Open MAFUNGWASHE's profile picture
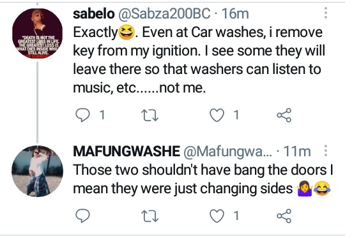 point(38,171)
